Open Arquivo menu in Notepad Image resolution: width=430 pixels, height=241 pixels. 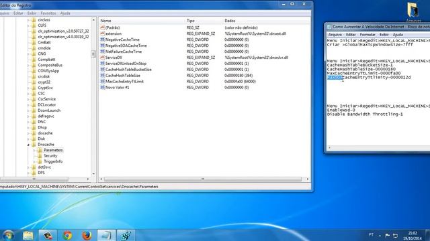[335, 34]
